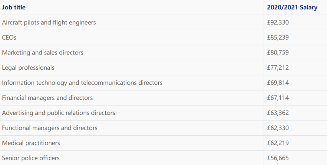Select the Legal professionals row

pos(163,68)
